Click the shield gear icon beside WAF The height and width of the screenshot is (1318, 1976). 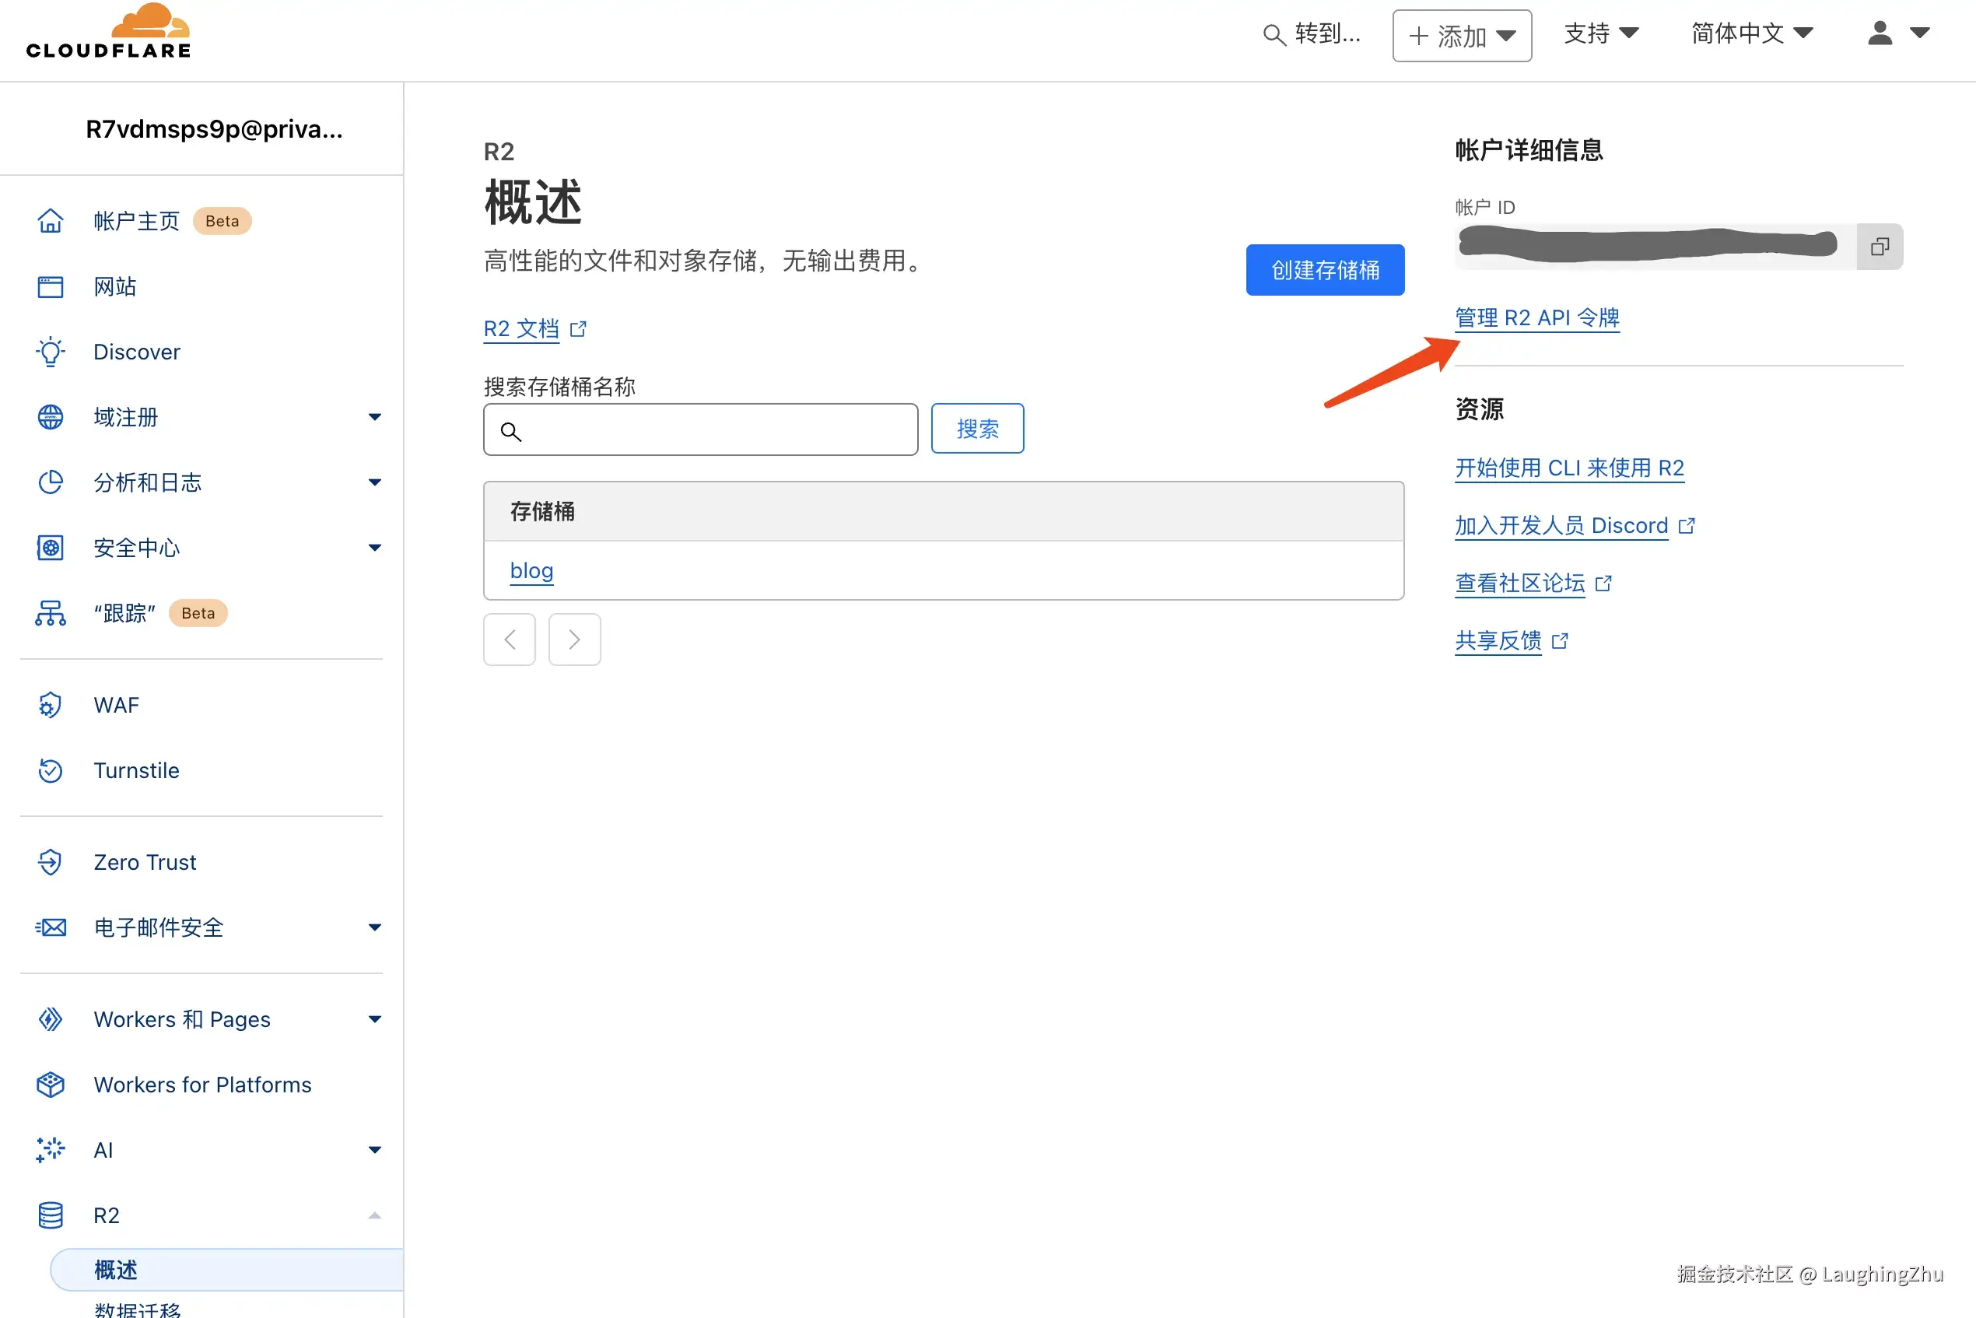point(51,705)
